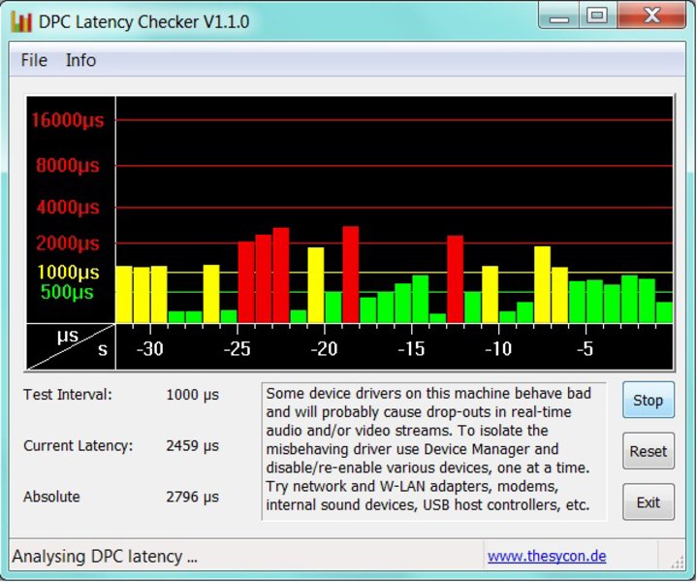Open the www.thesycon.de link
This screenshot has height=582, width=697.
tap(547, 556)
